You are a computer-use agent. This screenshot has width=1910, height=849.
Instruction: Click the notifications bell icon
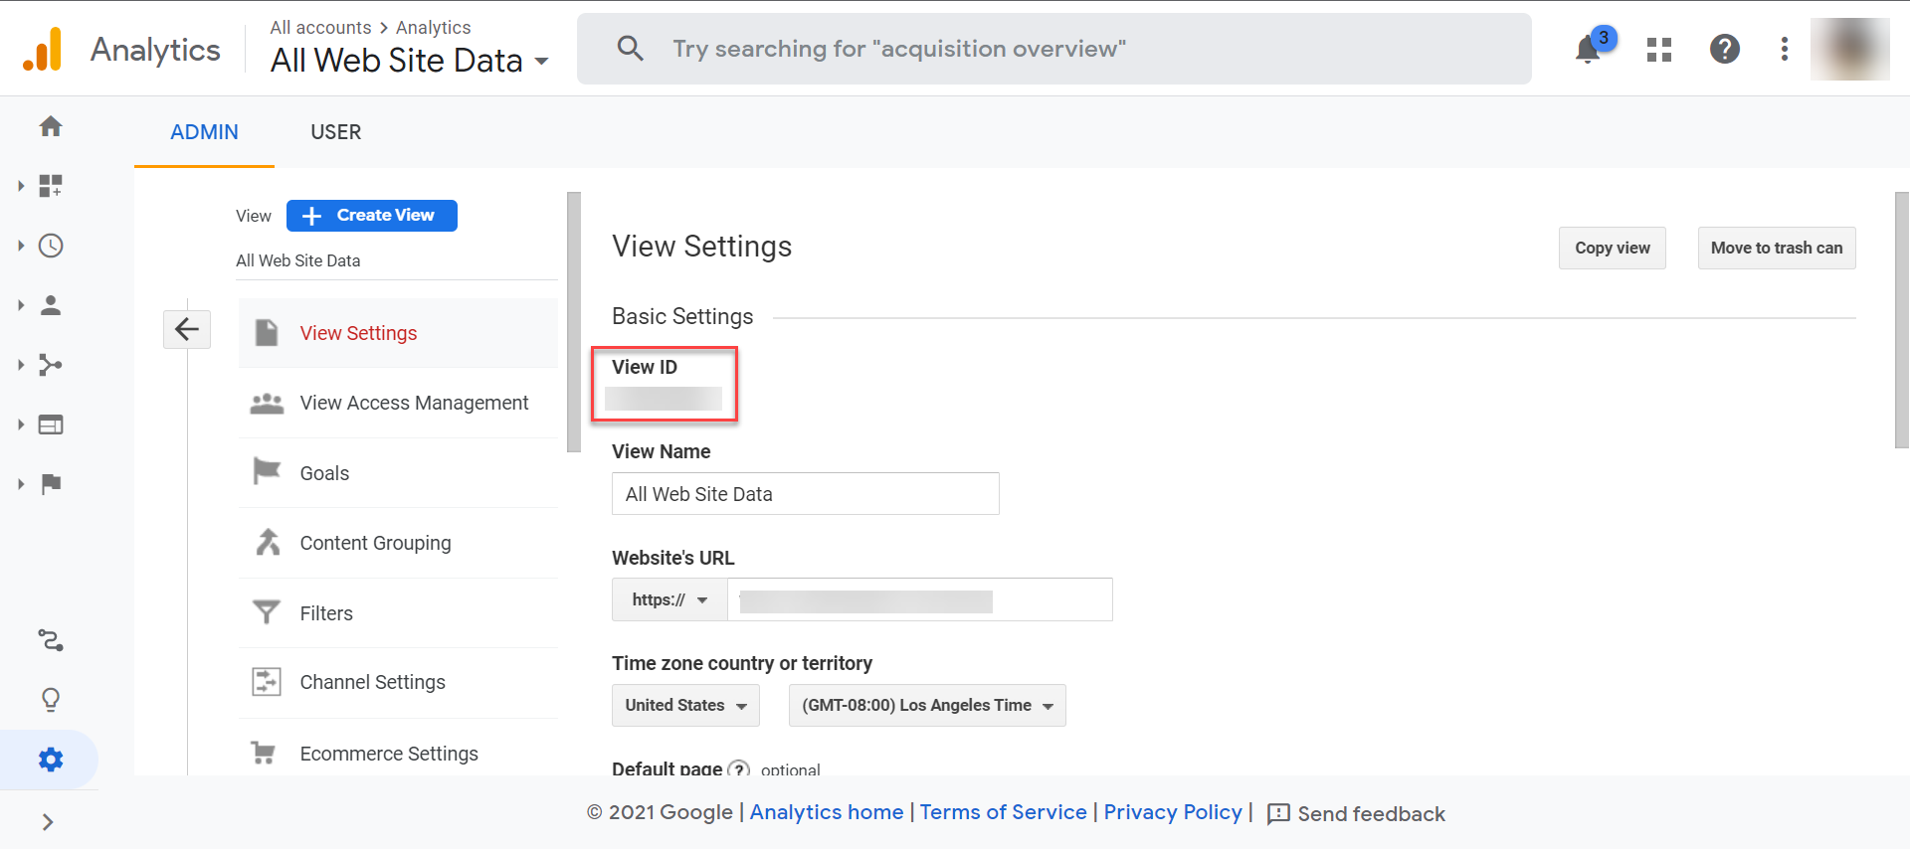[x=1589, y=49]
